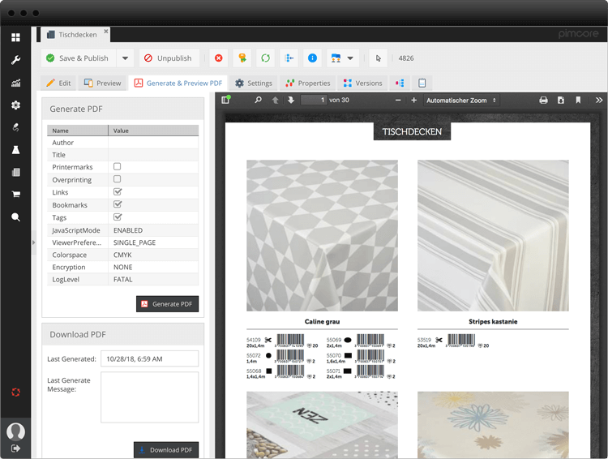Screen dimensions: 608x459
Task: Click the Unpublish button
Action: [169, 58]
